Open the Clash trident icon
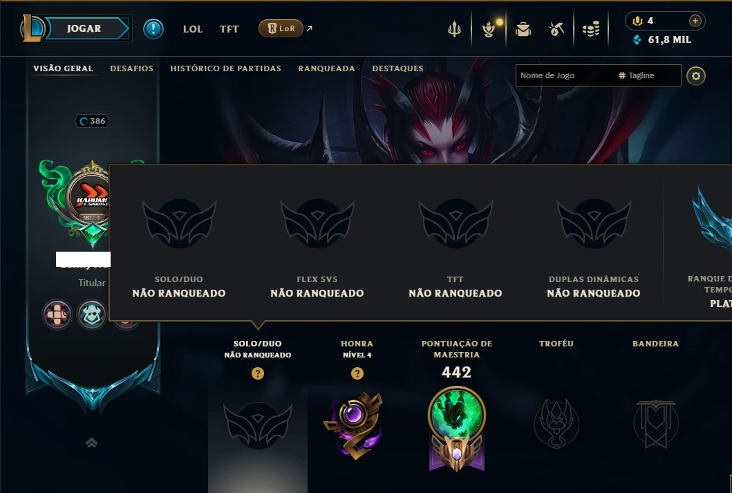The image size is (732, 493). click(454, 30)
